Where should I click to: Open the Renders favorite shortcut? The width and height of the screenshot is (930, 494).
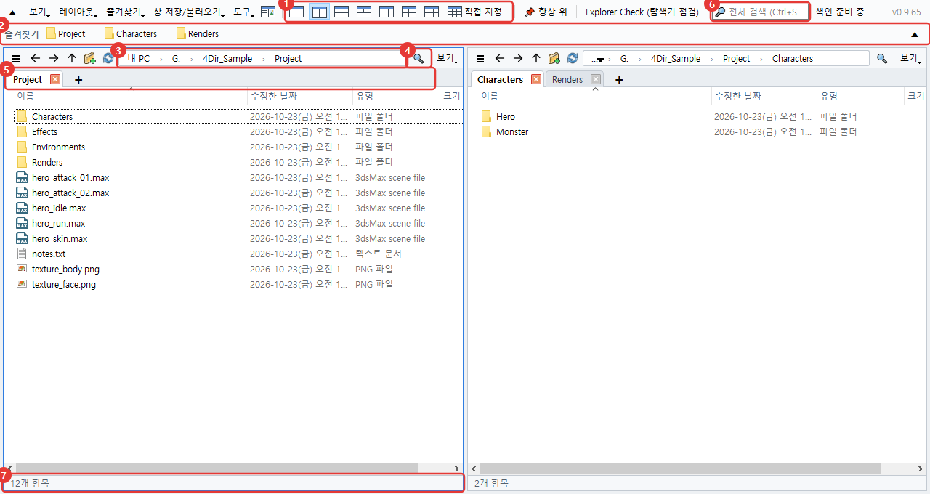point(198,33)
